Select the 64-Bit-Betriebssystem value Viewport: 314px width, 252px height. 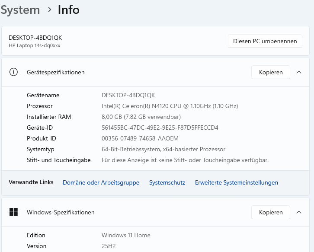point(163,149)
